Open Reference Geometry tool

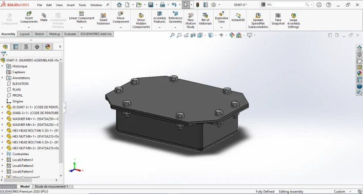(x=175, y=17)
